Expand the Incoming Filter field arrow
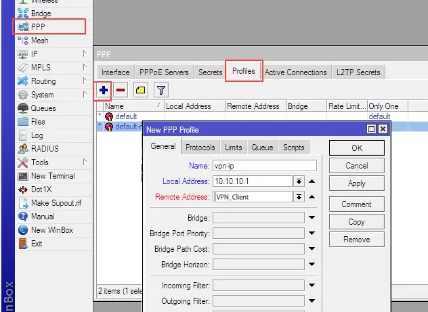This screenshot has height=312, width=428. tap(312, 286)
